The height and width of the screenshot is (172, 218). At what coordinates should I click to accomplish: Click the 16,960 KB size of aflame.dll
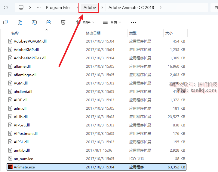[x=177, y=67]
